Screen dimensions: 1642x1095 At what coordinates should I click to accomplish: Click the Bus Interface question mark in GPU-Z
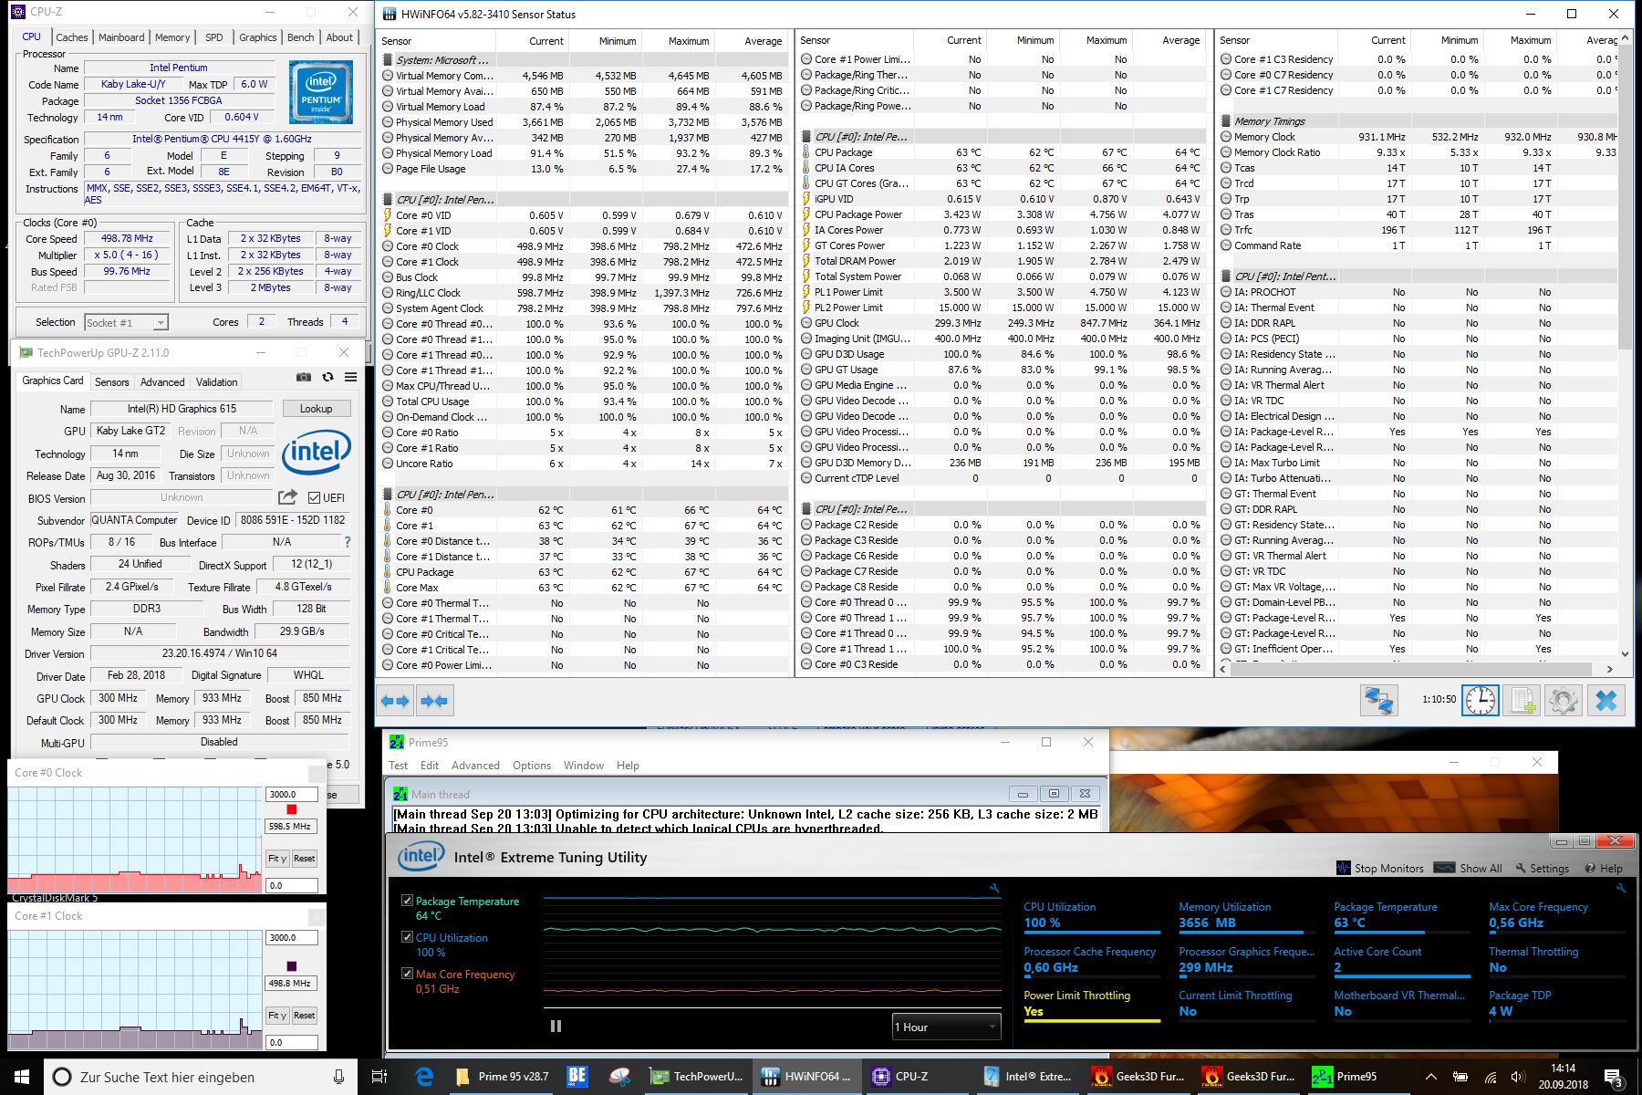[348, 542]
